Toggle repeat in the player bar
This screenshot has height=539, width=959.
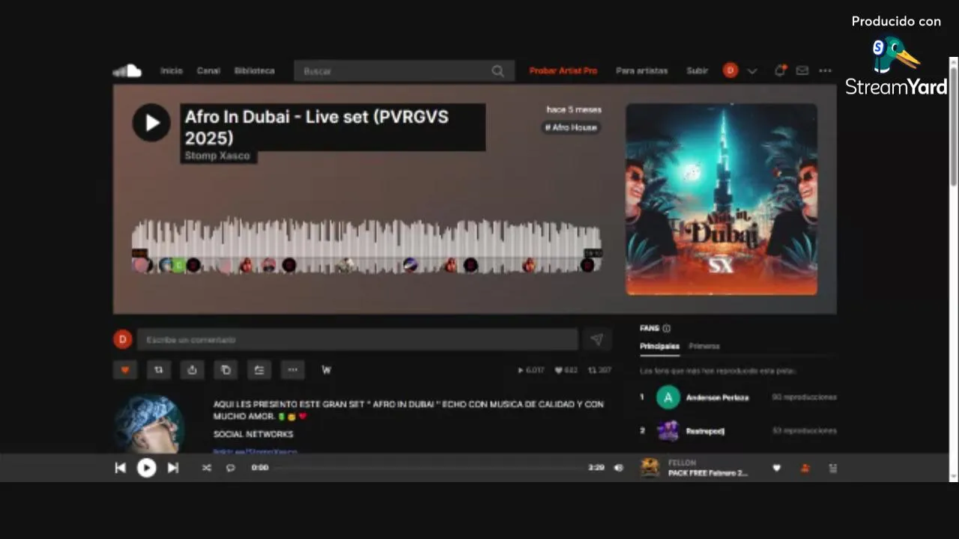point(231,468)
